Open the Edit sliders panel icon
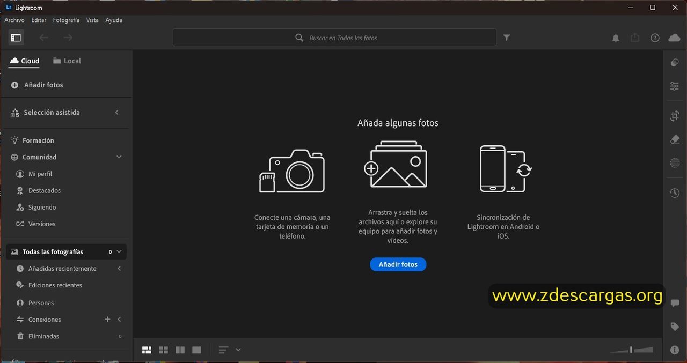The height and width of the screenshot is (363, 687). pos(675,86)
